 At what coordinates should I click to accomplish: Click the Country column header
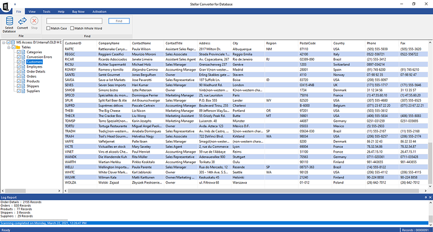[348, 43]
